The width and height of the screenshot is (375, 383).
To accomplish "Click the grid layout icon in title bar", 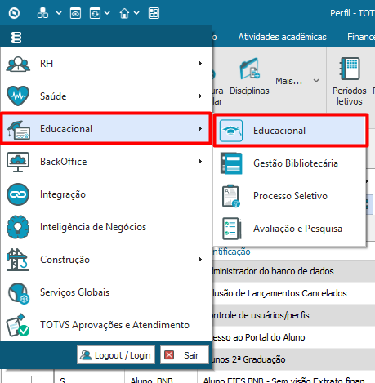I will click(154, 13).
